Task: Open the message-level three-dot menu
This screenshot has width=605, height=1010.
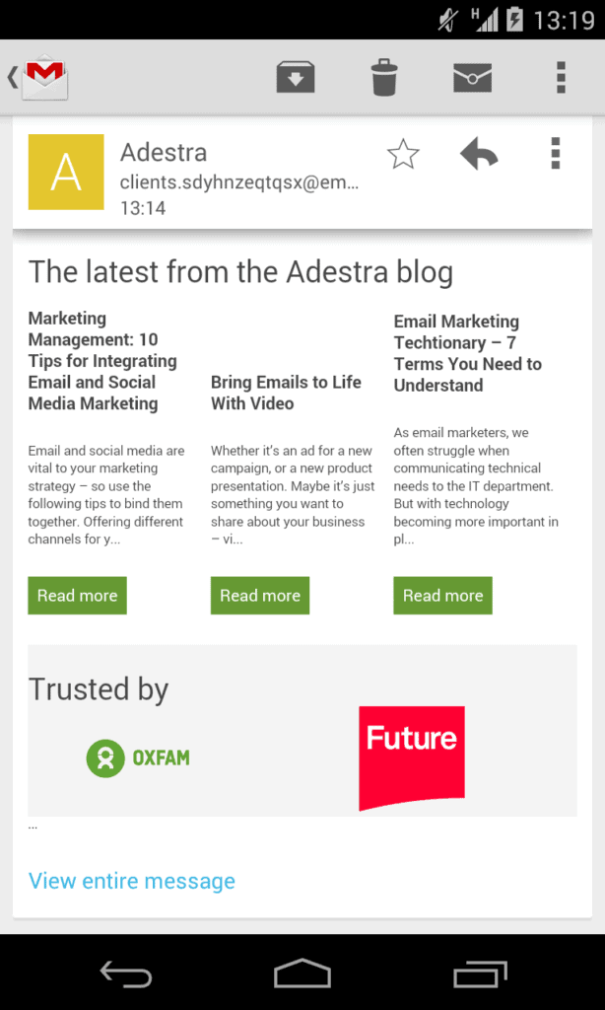Action: tap(555, 154)
